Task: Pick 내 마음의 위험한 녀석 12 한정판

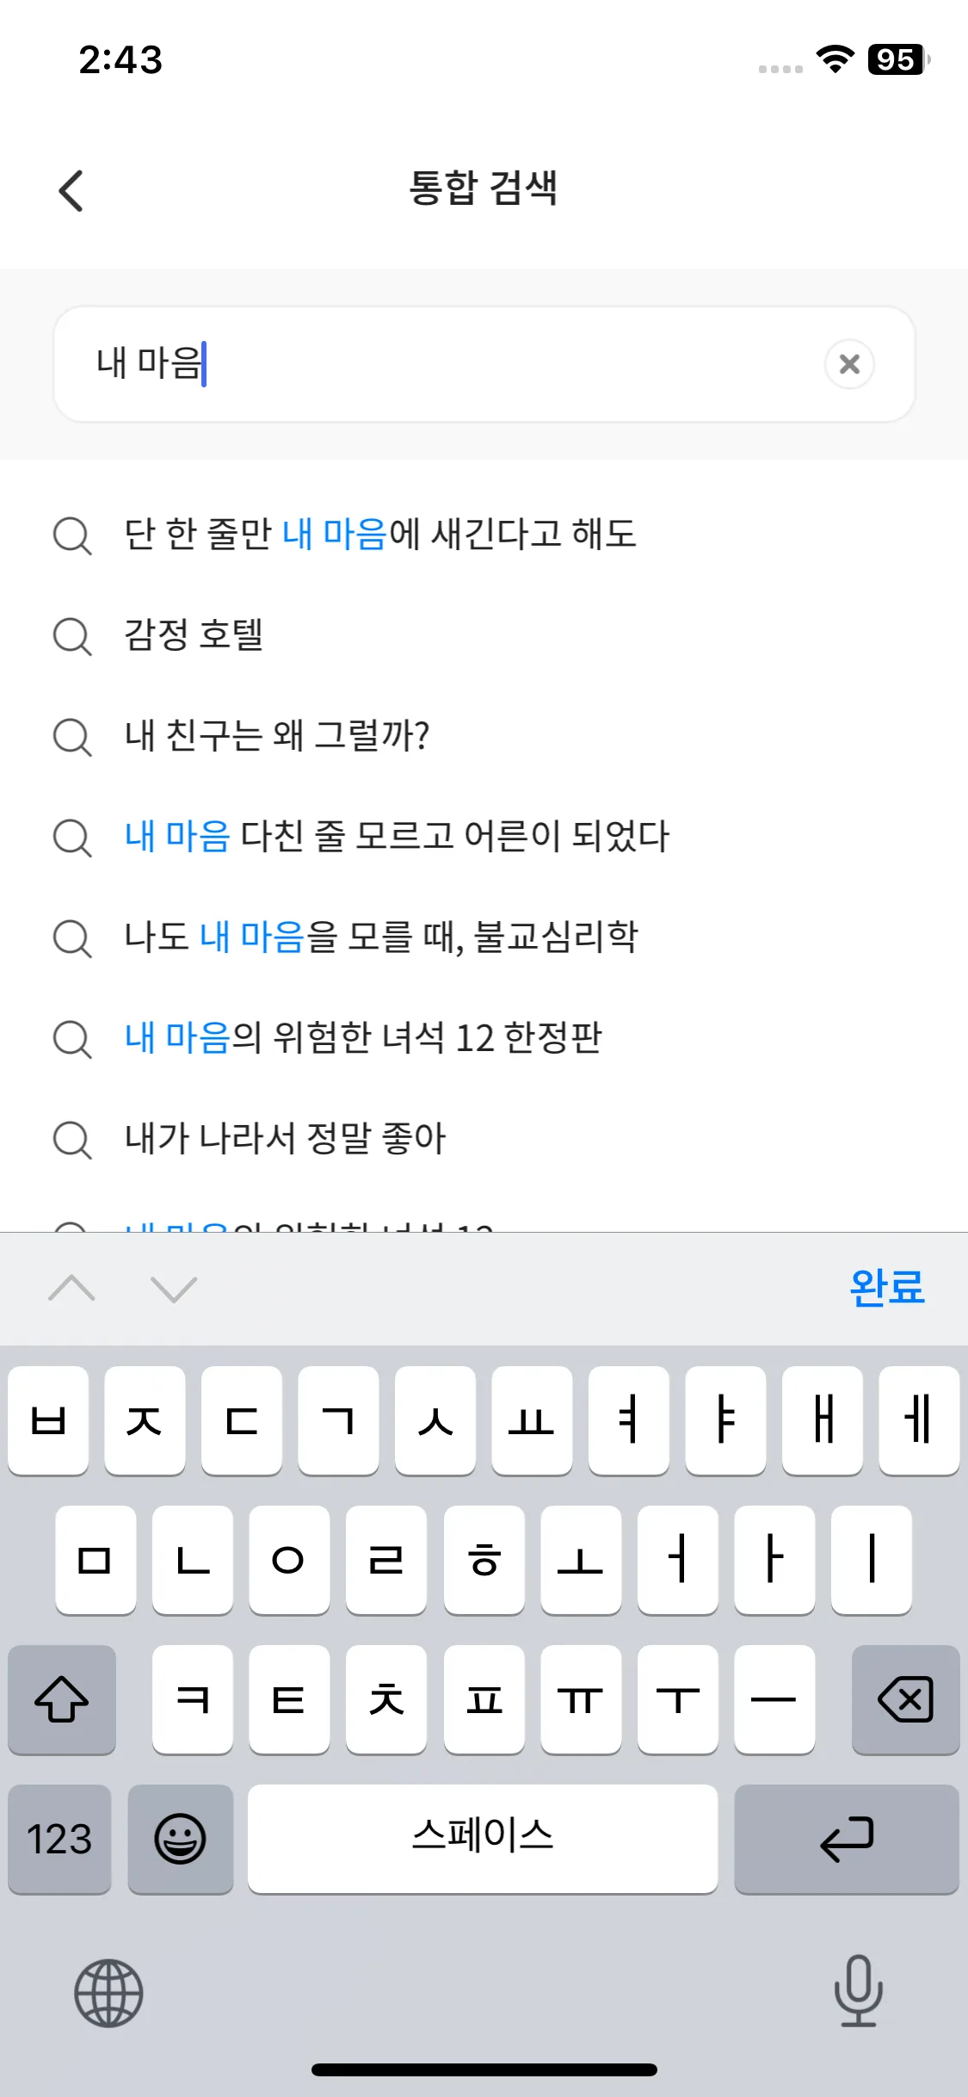Action: click(363, 1038)
